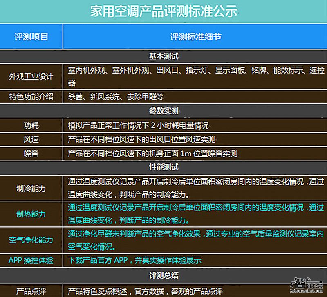Select the 外观工业设计 row label
The height and width of the screenshot is (297, 327).
pos(31,76)
